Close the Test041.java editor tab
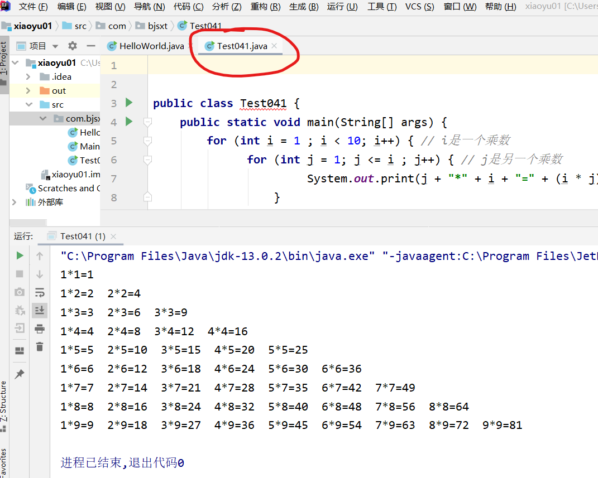The width and height of the screenshot is (598, 478). pos(274,46)
